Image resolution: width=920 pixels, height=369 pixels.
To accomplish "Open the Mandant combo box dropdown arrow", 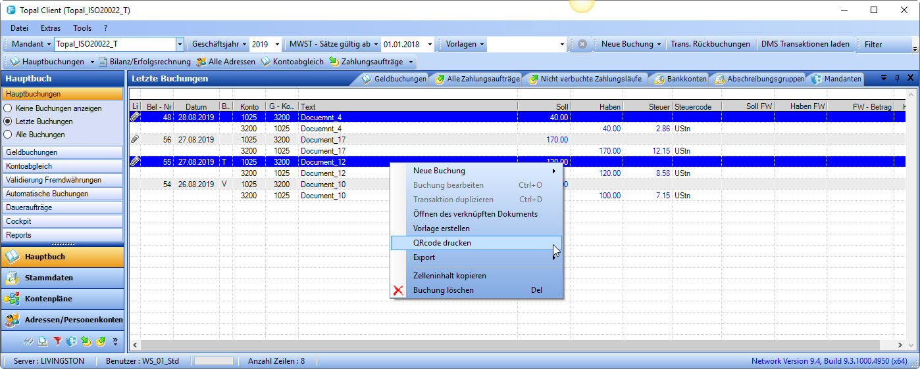I will (x=180, y=44).
